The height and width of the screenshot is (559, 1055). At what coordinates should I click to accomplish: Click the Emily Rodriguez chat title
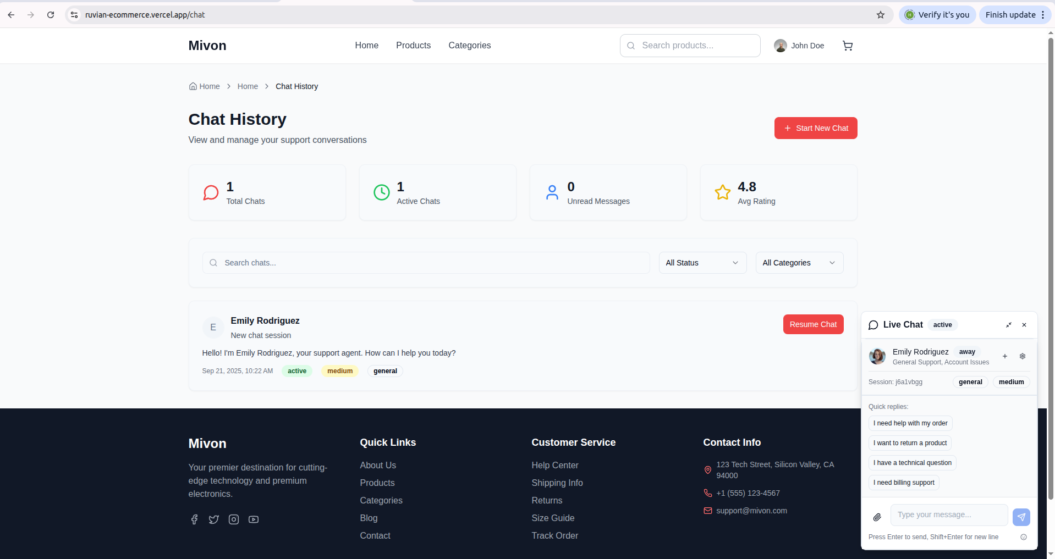click(265, 320)
